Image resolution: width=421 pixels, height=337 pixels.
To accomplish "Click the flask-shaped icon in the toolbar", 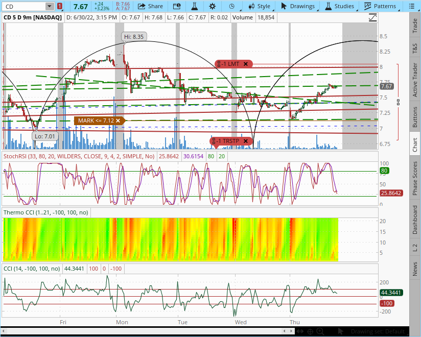I will 194,6.
